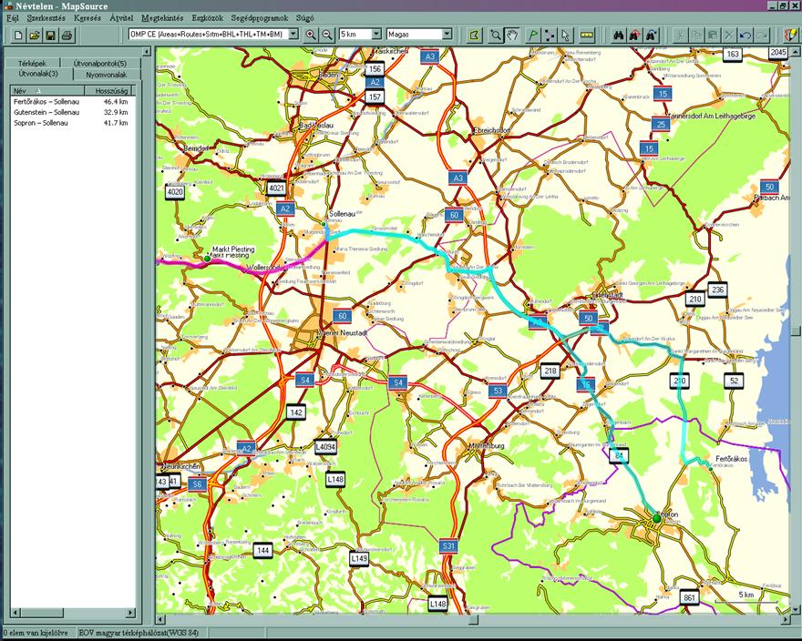Open the 5 km zoom scale dropdown arrow
802x641 pixels.
(376, 35)
